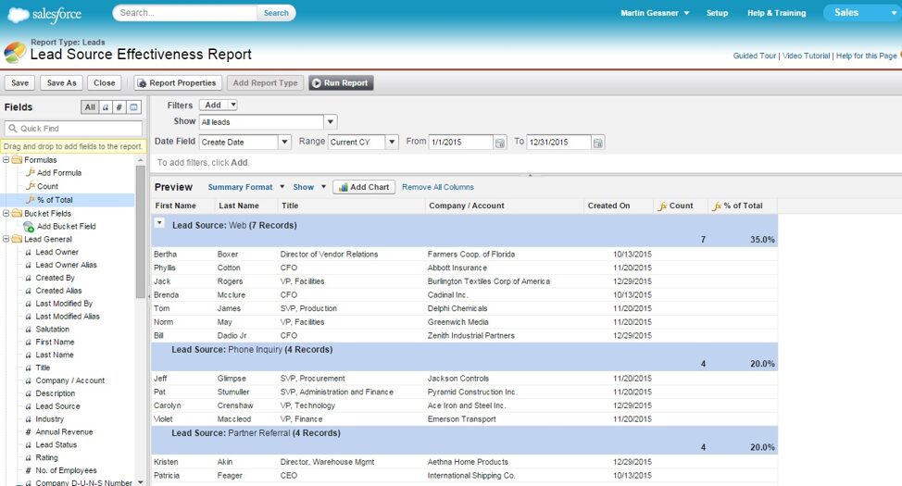
Task: Click the Pyramid Construction Inc. cell
Action: pos(472,393)
